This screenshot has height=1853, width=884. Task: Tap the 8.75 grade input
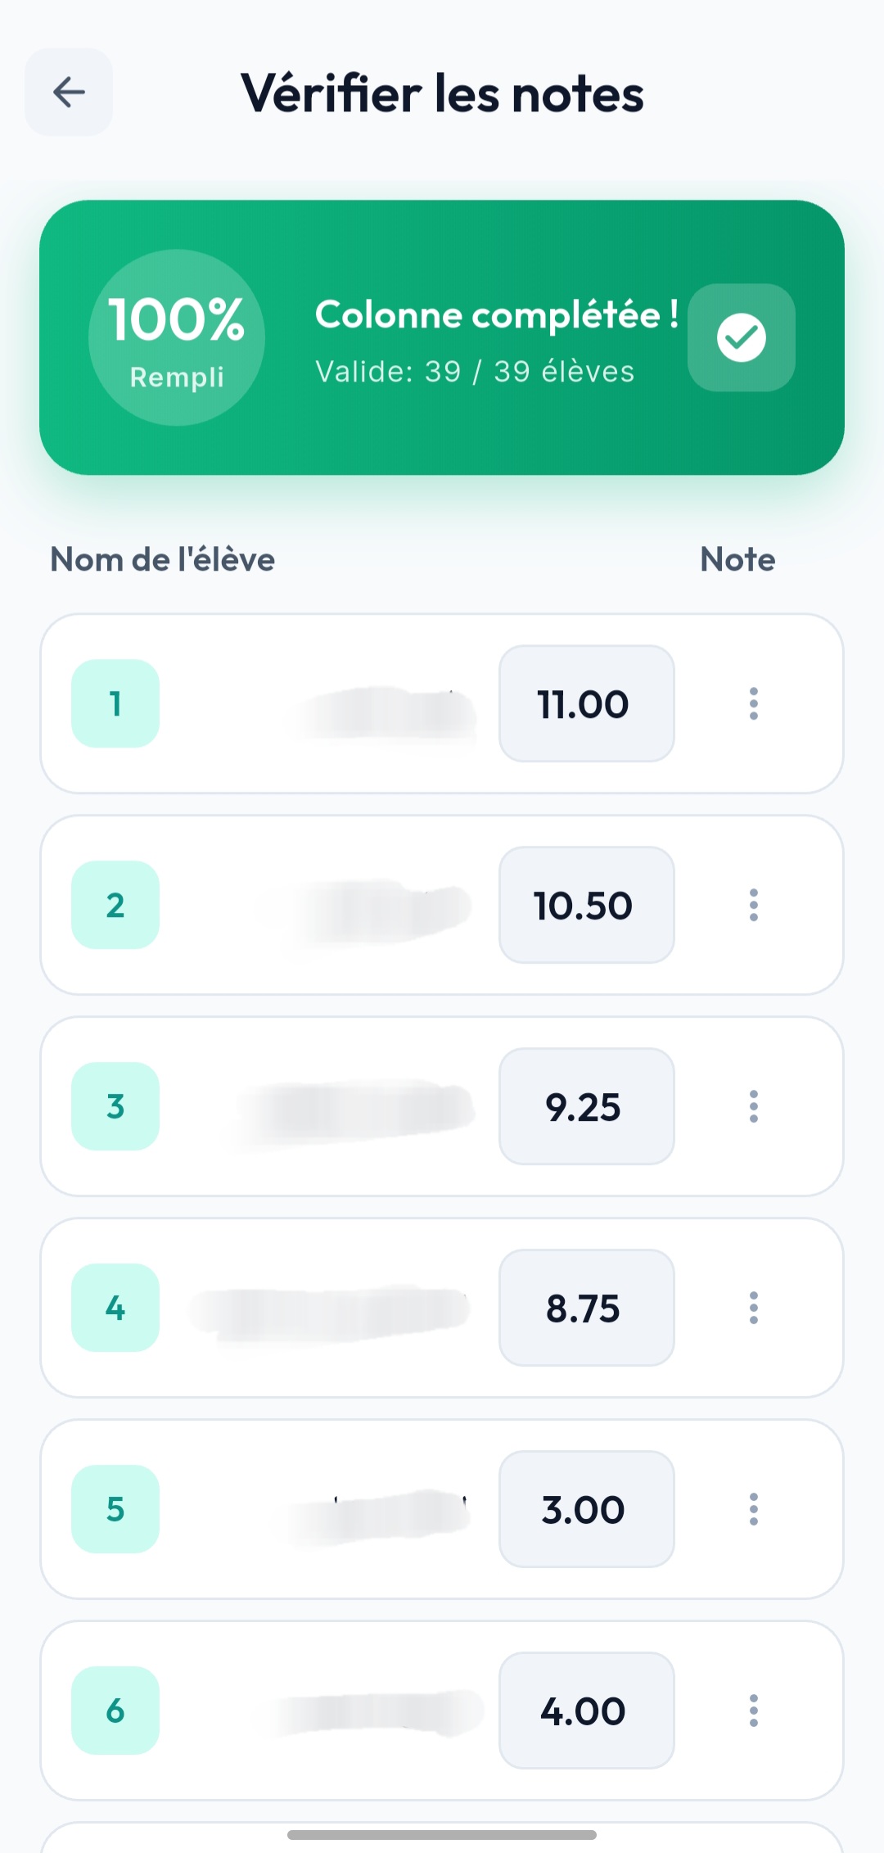point(586,1308)
